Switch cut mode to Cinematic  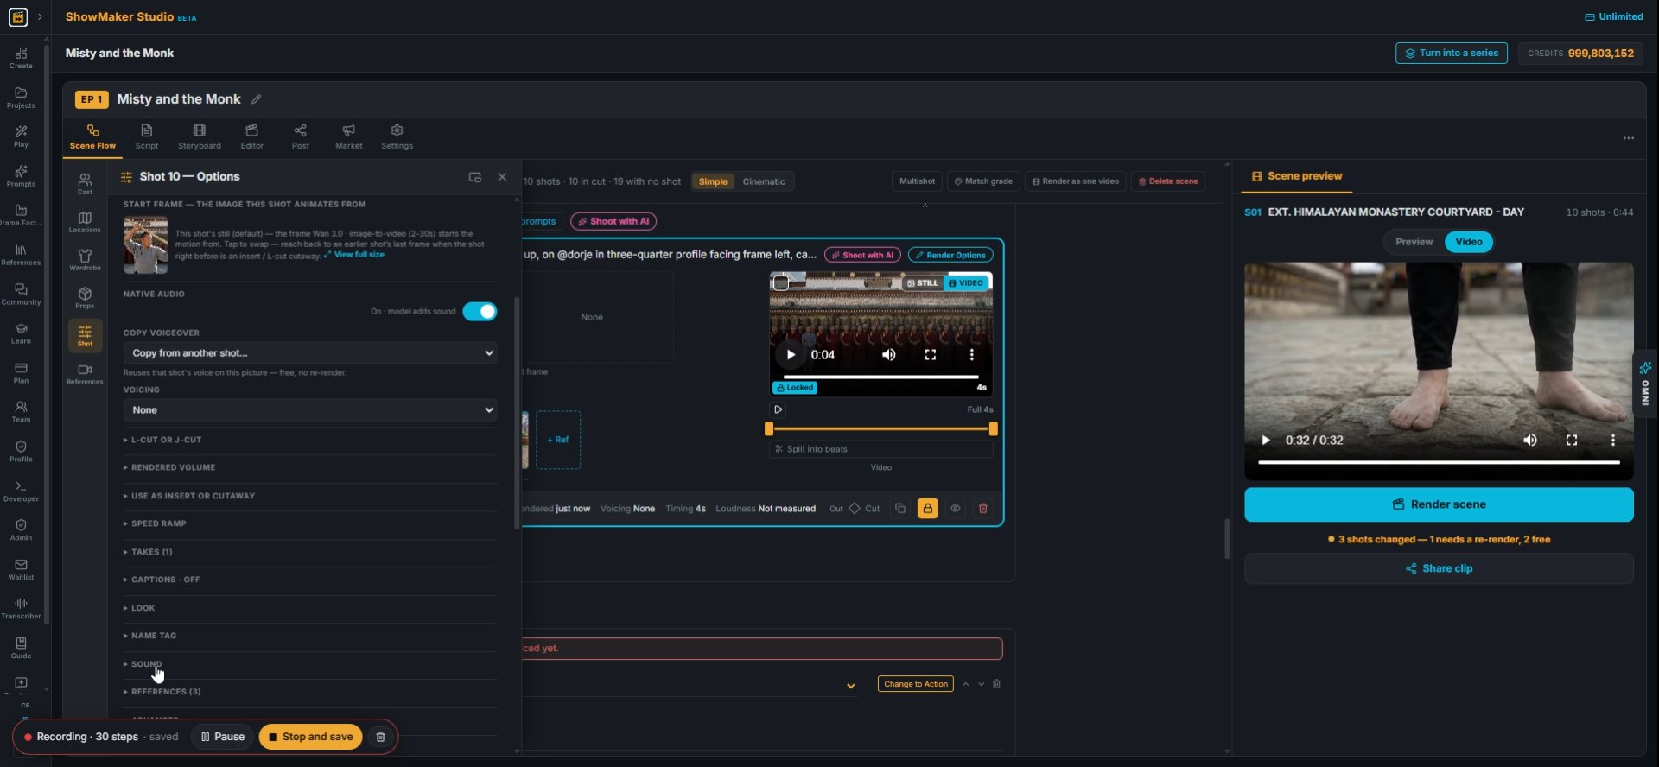click(764, 181)
